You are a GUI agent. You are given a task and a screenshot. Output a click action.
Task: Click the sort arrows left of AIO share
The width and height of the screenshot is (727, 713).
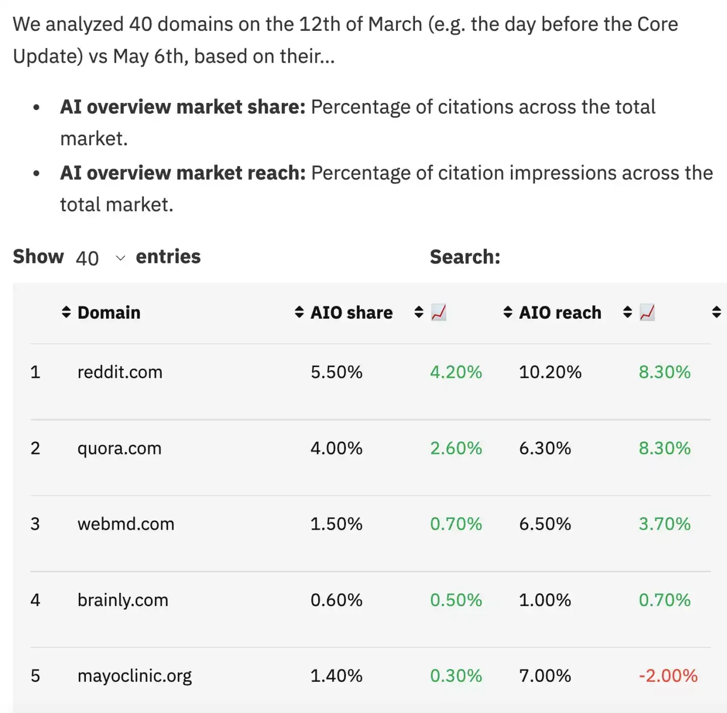299,312
